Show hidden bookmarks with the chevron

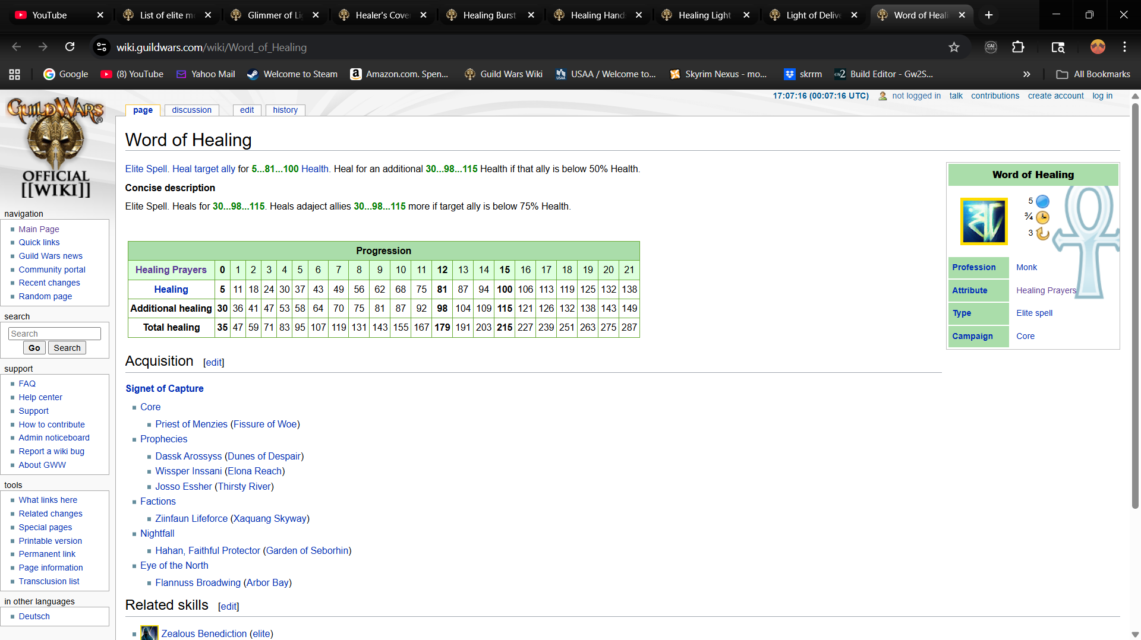[1026, 74]
